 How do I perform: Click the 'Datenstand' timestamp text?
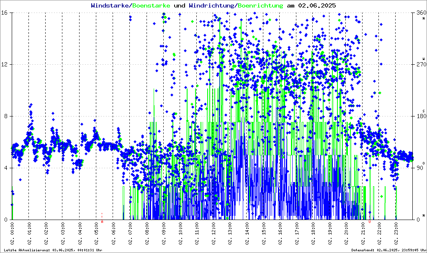pos(389,250)
